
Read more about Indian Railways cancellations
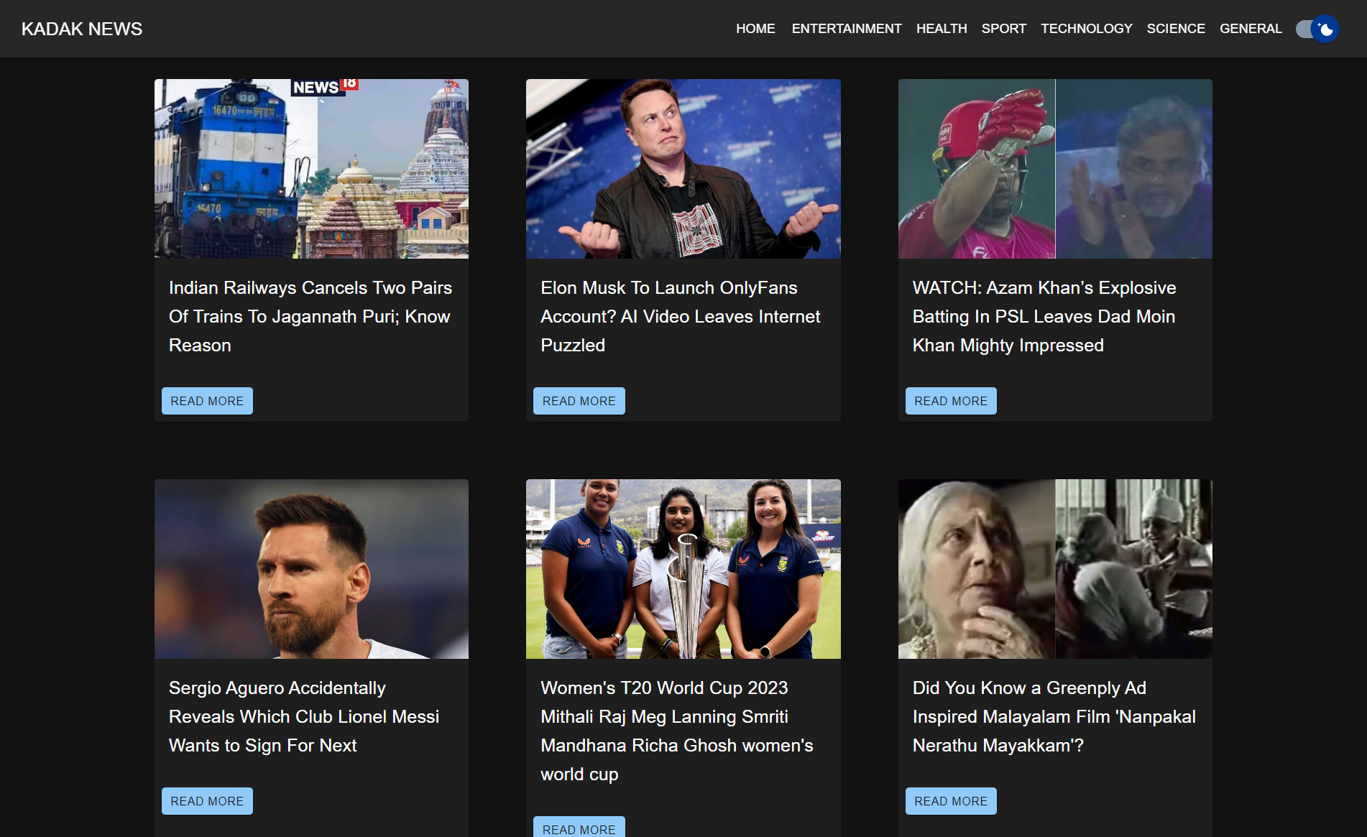point(207,401)
